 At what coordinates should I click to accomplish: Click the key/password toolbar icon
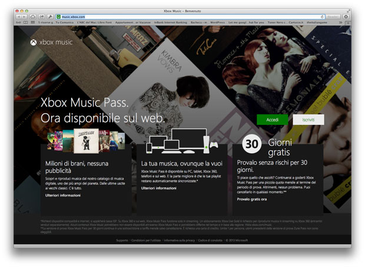[50, 16]
